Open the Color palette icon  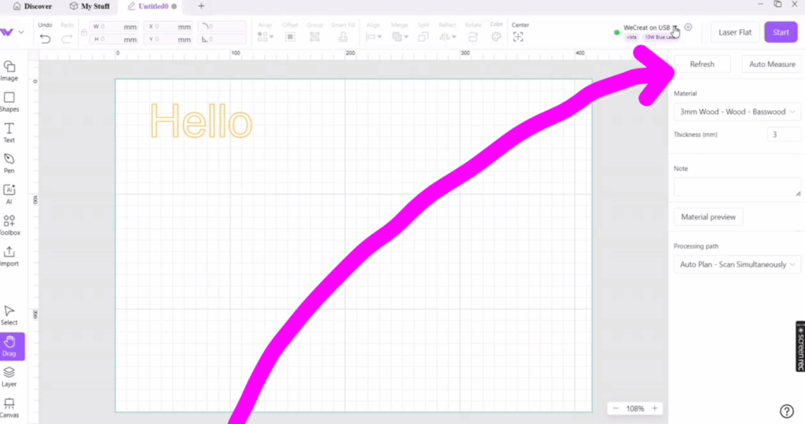tap(496, 37)
